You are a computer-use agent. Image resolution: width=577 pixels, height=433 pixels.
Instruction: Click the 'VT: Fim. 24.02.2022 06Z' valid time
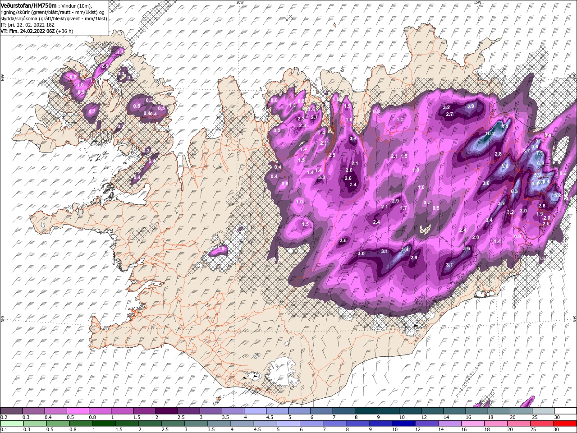(27, 31)
